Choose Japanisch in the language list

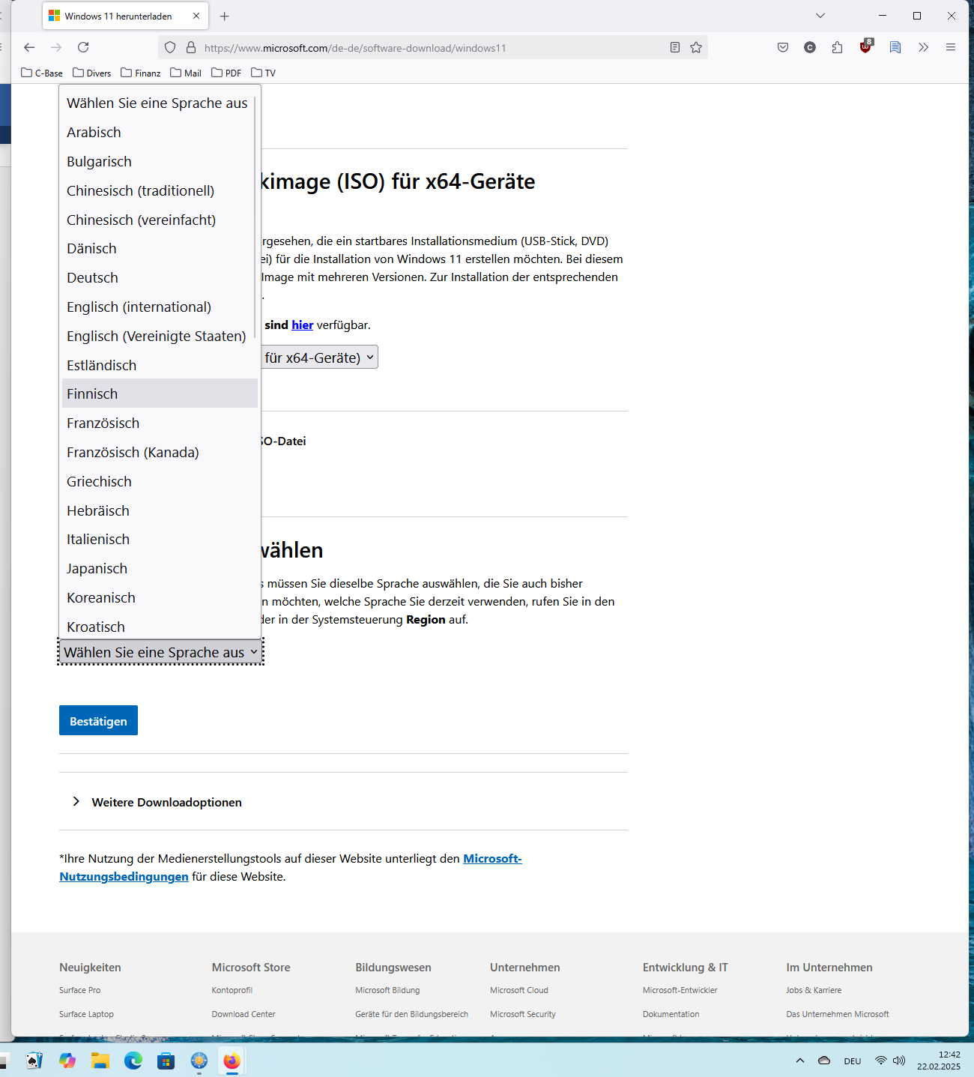(x=160, y=568)
